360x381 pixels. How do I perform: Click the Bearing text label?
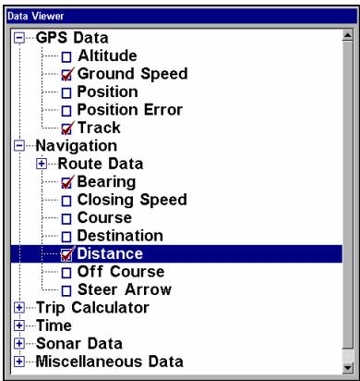[x=106, y=182]
